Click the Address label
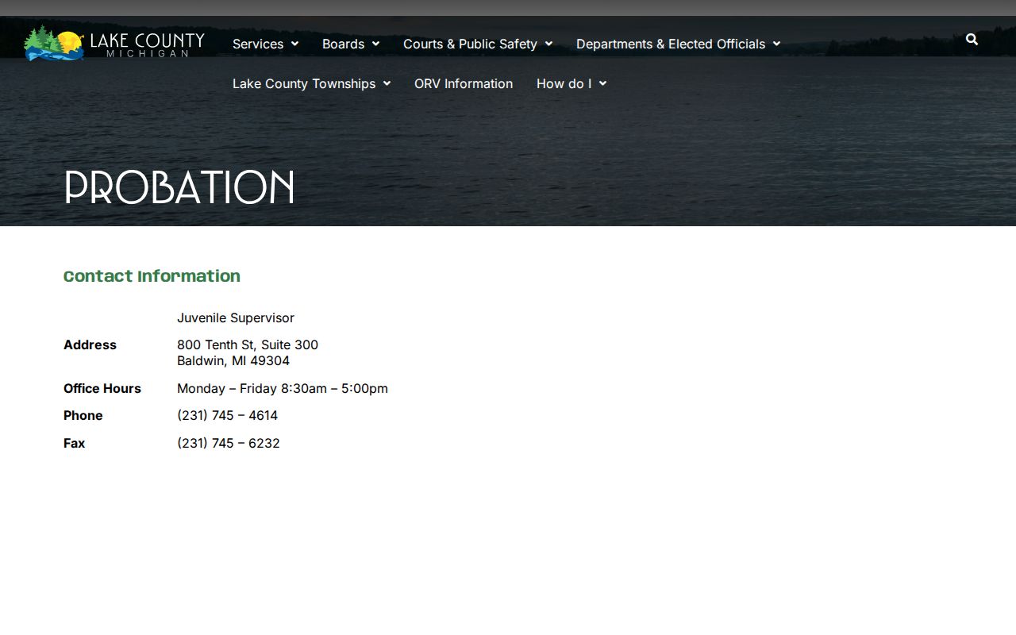The height and width of the screenshot is (635, 1016). pos(90,344)
